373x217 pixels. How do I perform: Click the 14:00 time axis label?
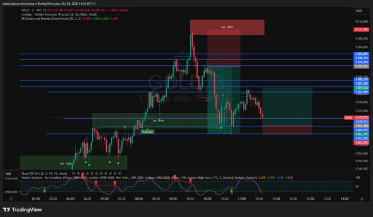point(345,199)
